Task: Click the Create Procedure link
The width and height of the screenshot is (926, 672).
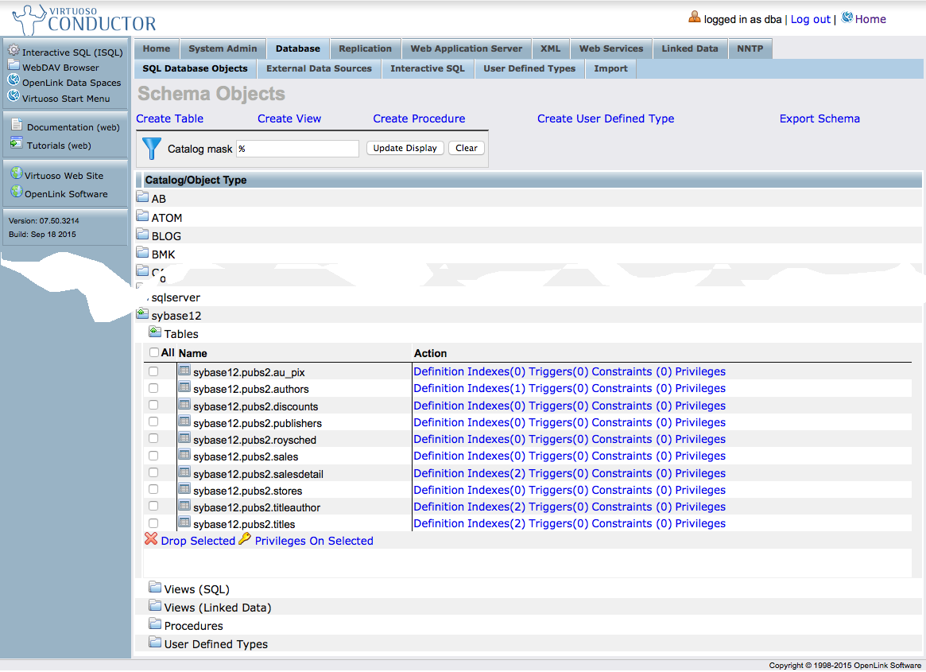Action: click(420, 118)
